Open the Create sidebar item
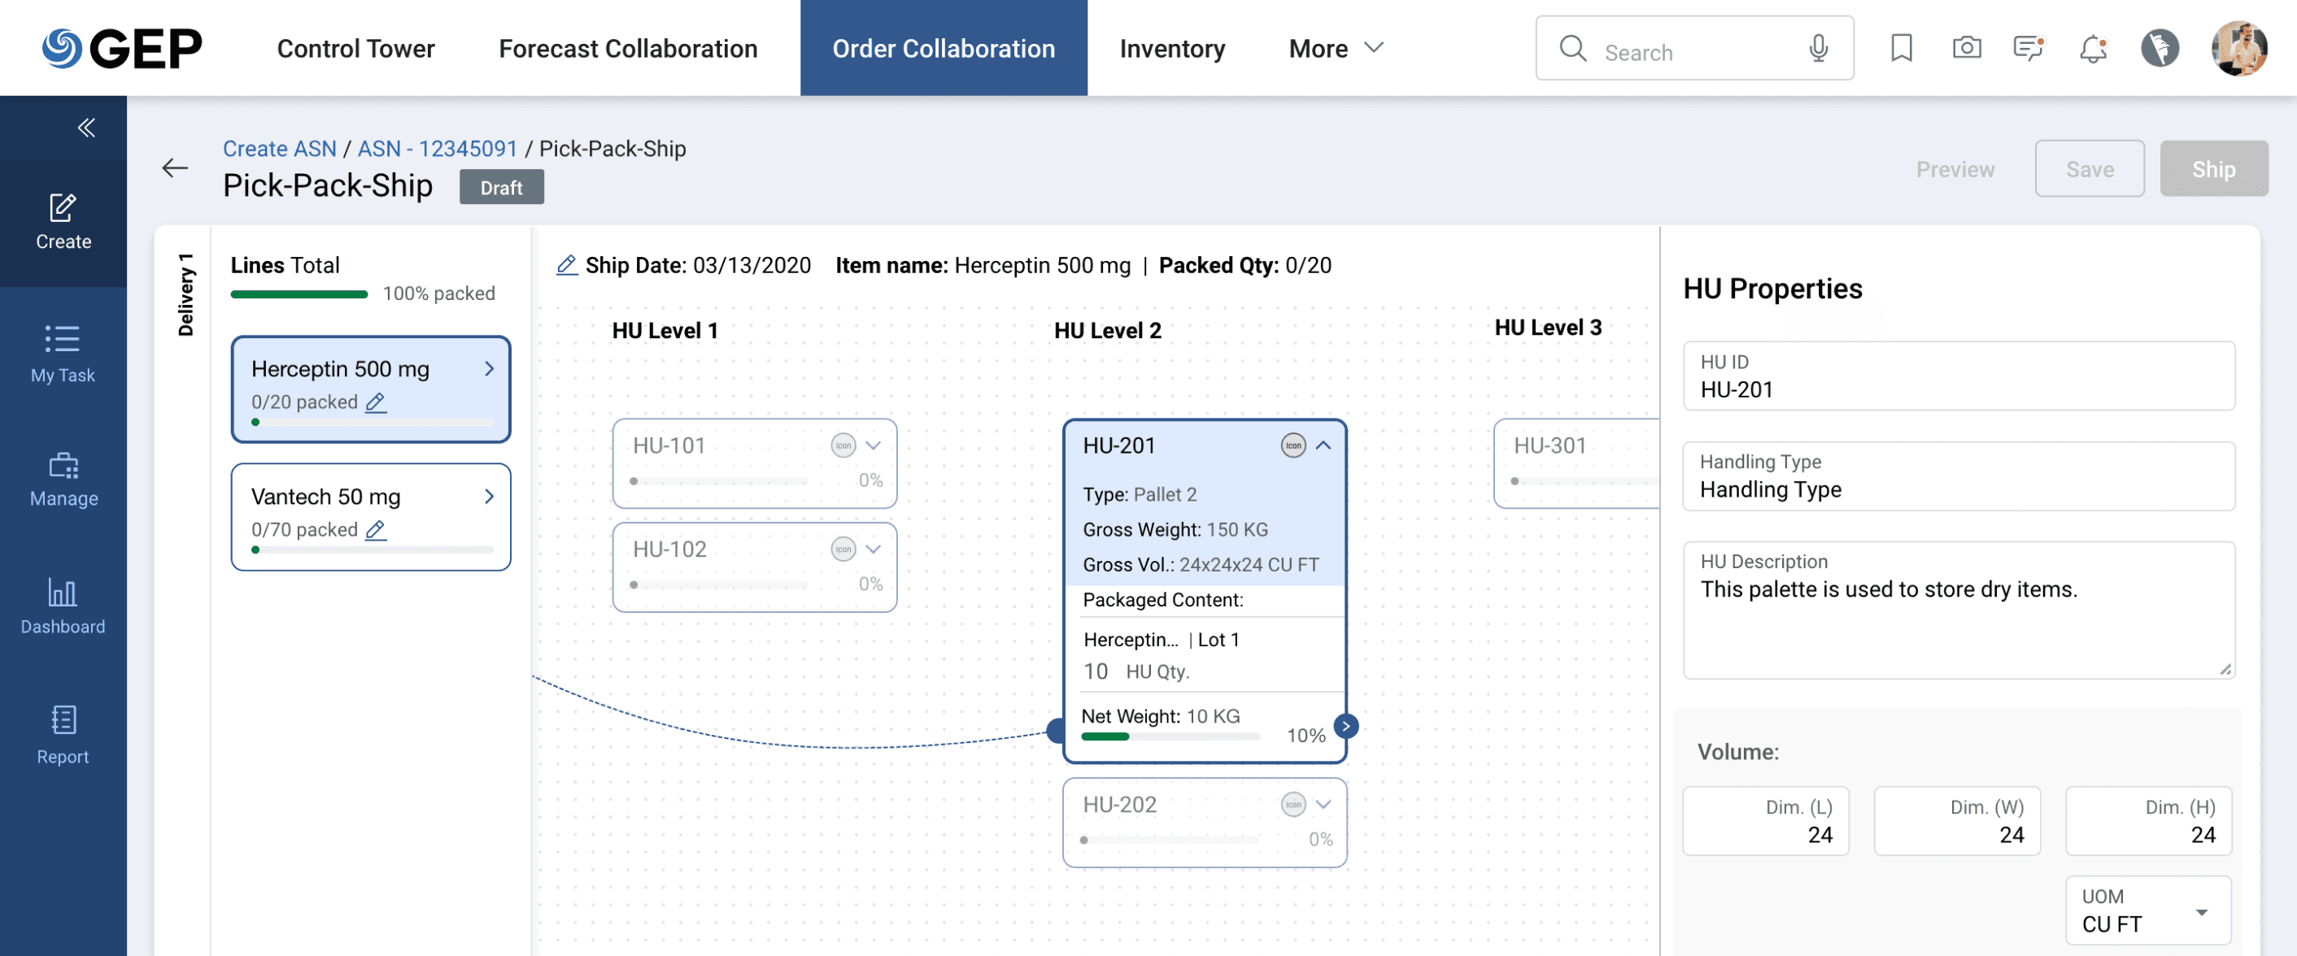Viewport: 2297px width, 956px height. [63, 223]
